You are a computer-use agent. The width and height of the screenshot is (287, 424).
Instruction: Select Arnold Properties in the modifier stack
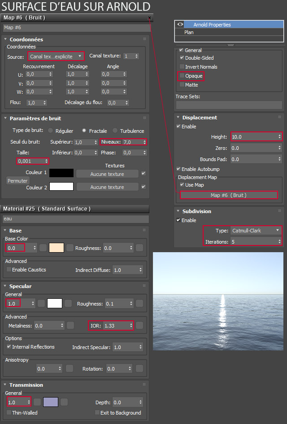(x=212, y=25)
